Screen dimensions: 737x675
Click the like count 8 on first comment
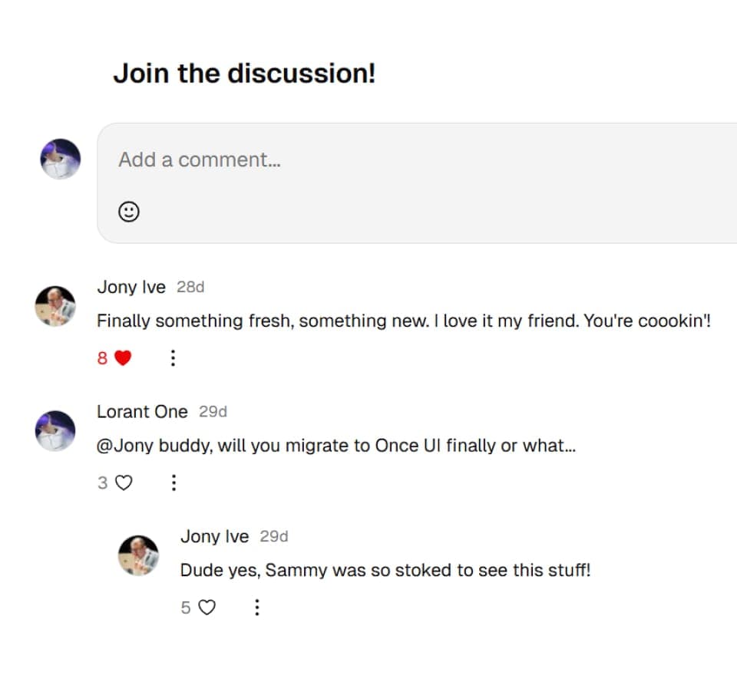[102, 358]
